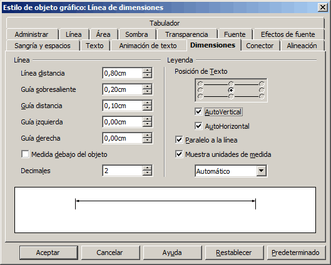Open the Texto tab
Viewport: 331px width, 265px height.
pyautogui.click(x=94, y=46)
